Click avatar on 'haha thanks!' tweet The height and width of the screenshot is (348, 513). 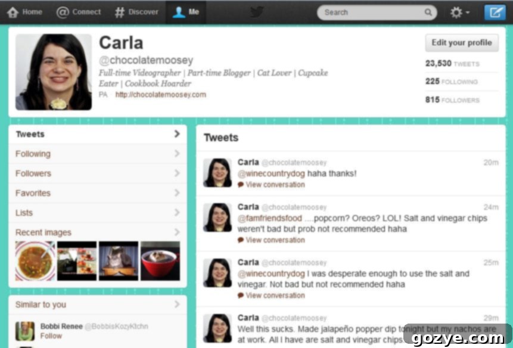click(217, 173)
